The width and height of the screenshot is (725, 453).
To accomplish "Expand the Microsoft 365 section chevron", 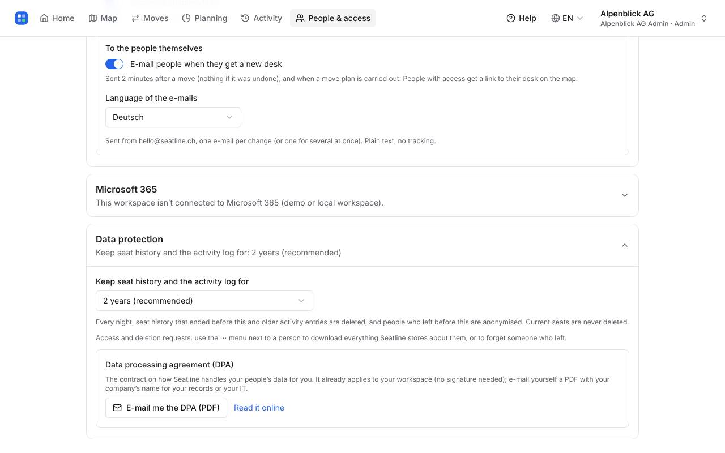I will click(625, 195).
